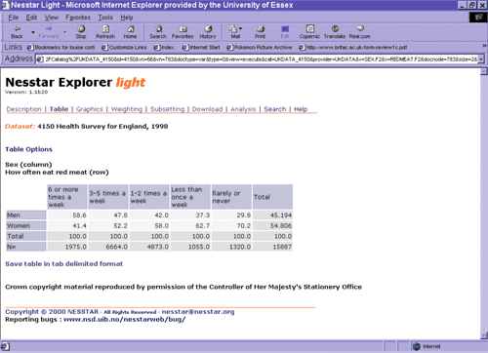Open the Download tab
488x353 pixels.
(207, 109)
